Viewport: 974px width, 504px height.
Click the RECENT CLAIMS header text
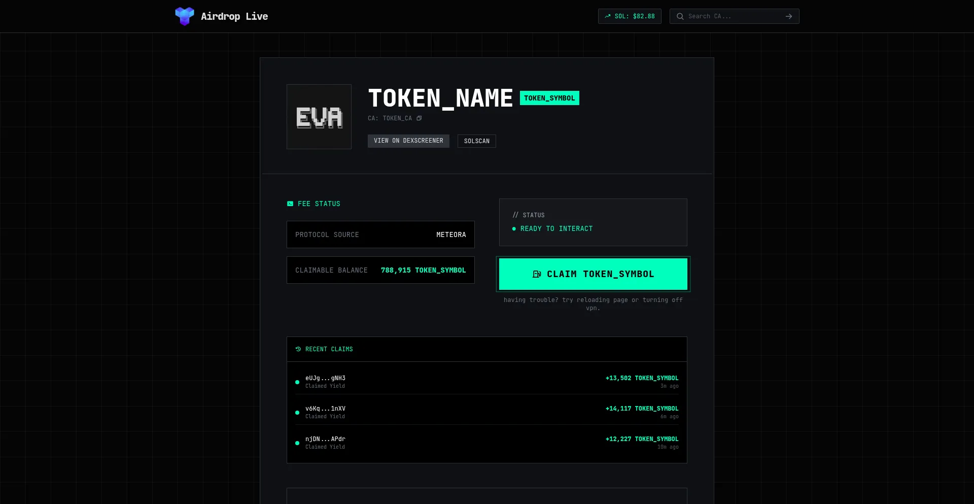pos(329,349)
